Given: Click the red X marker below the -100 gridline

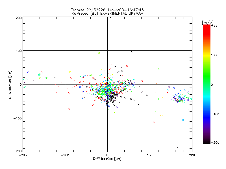Looking at the screenshot, I should pos(154,122).
